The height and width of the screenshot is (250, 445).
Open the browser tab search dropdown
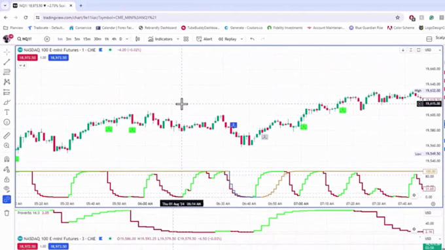coord(5,5)
